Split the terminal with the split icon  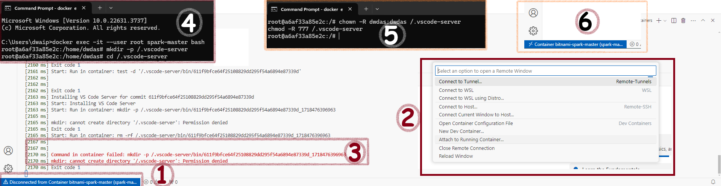click(x=674, y=20)
